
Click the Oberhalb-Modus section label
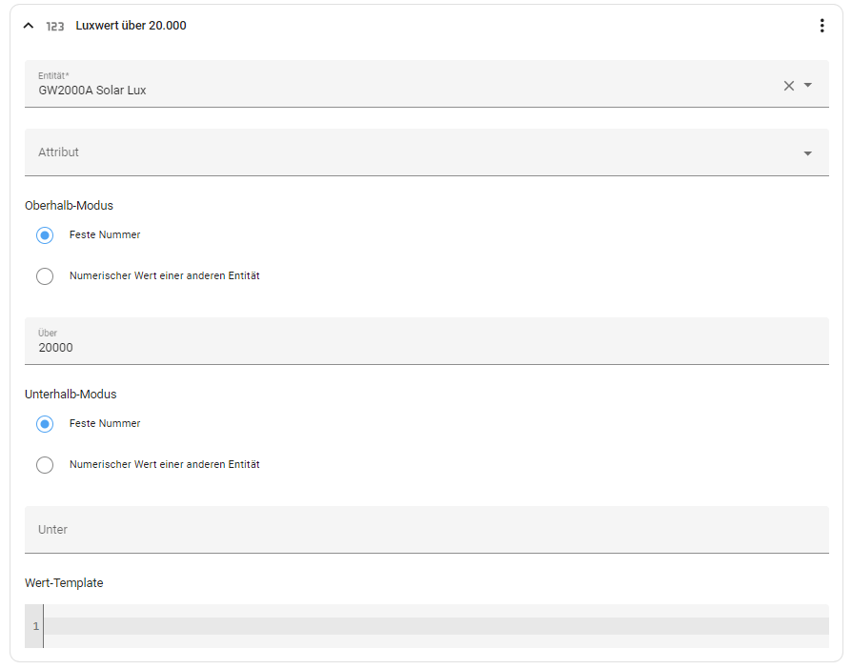(x=70, y=205)
